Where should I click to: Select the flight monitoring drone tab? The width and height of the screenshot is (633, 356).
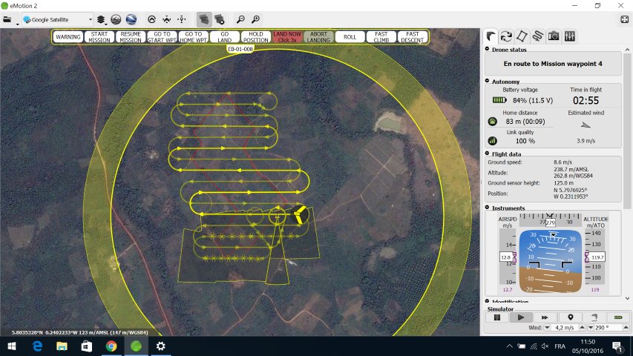[x=491, y=36]
